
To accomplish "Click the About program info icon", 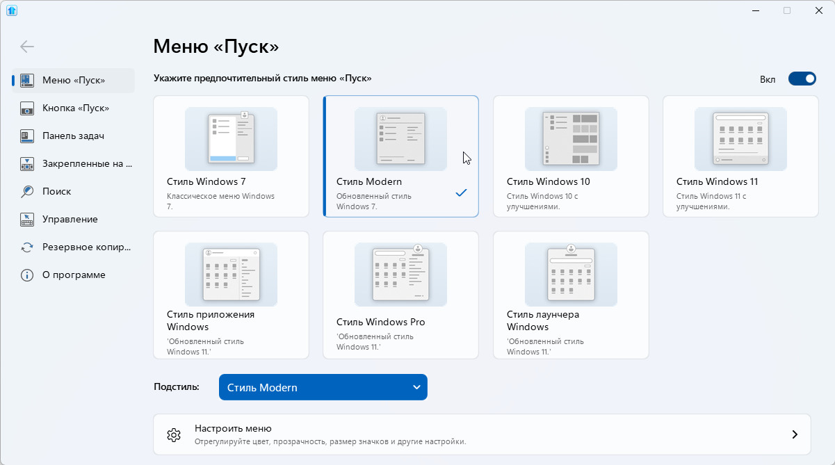I will pyautogui.click(x=27, y=275).
